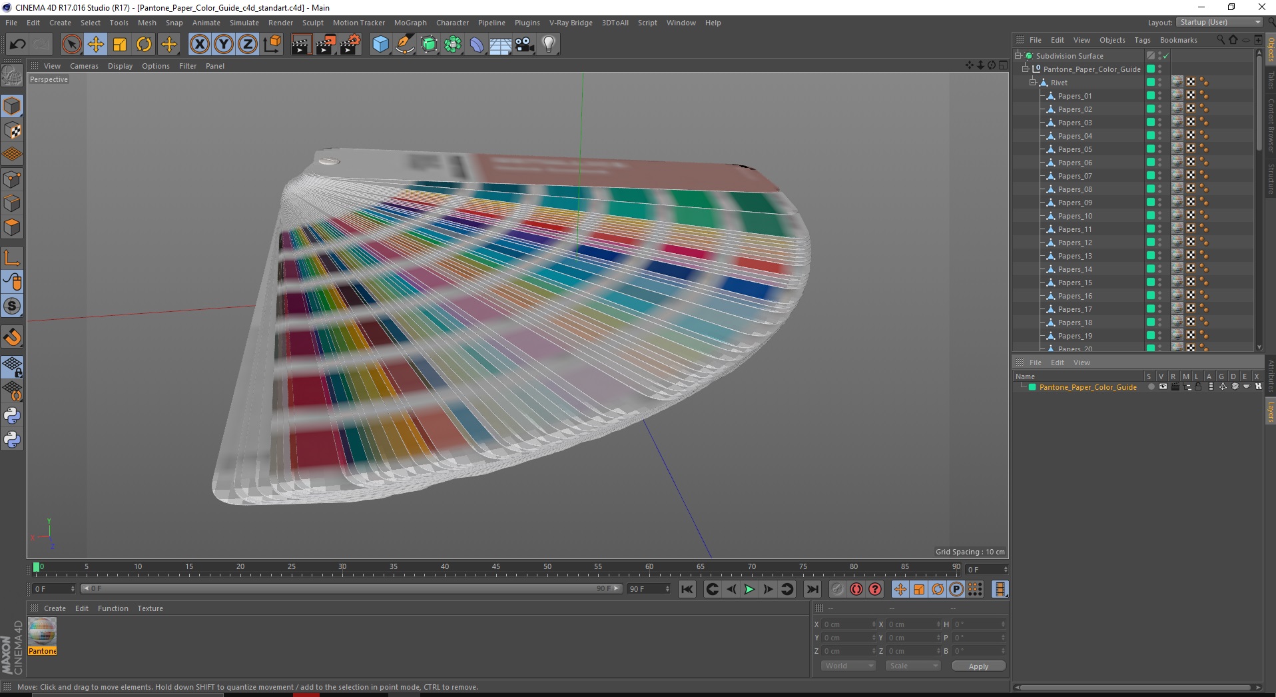
Task: Open the World coordinate dropdown
Action: (848, 666)
